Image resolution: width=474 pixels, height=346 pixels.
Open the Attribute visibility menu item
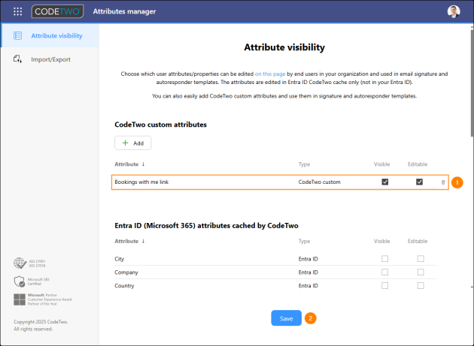(x=50, y=35)
